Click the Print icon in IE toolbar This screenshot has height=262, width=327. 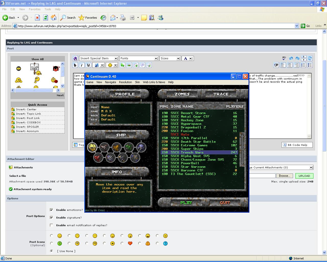123,18
